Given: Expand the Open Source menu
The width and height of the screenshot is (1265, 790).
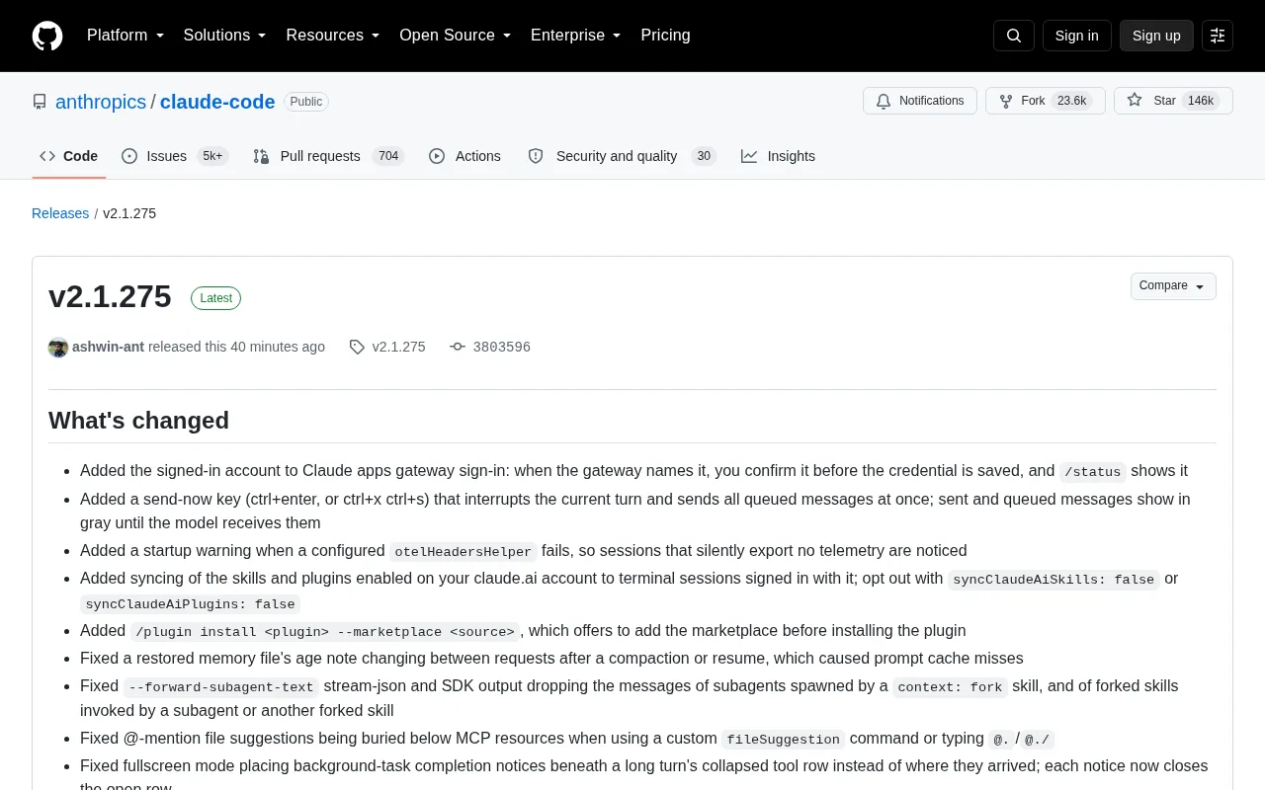Looking at the screenshot, I should click(x=455, y=36).
